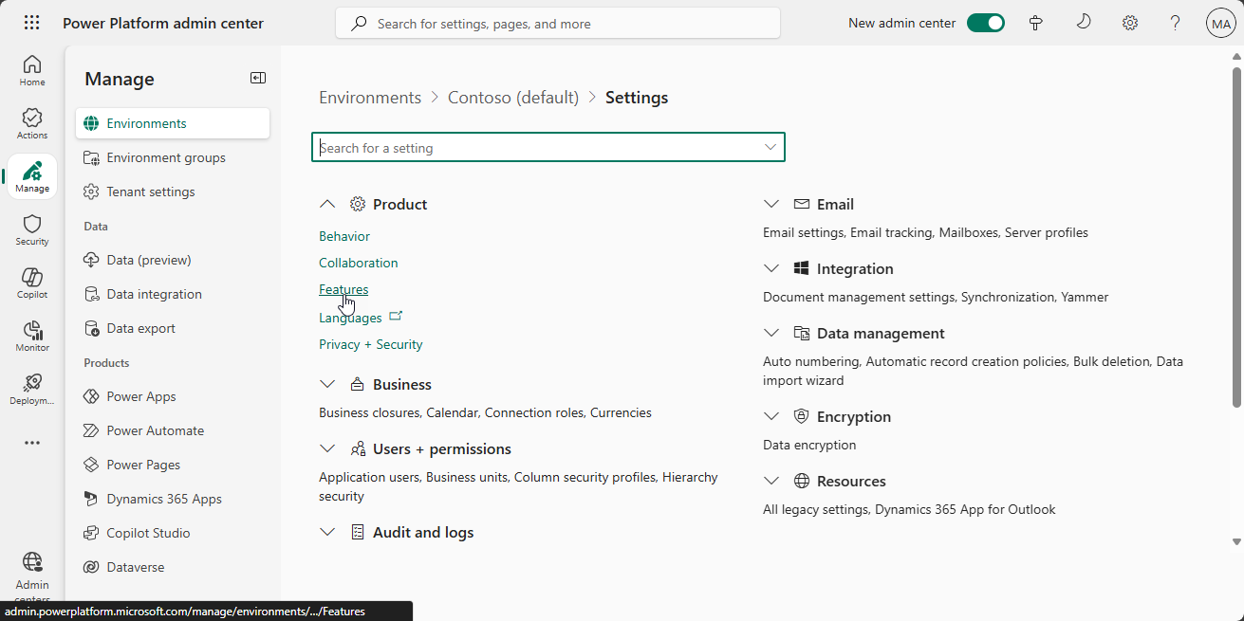Expand the Email settings section
This screenshot has width=1244, height=621.
click(771, 204)
